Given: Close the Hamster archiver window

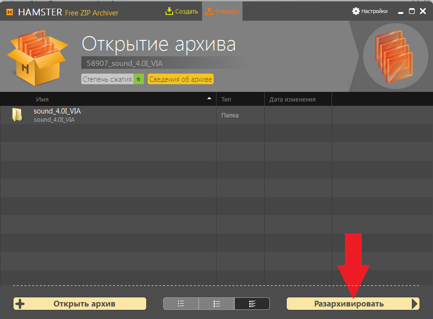Looking at the screenshot, I should tap(423, 11).
